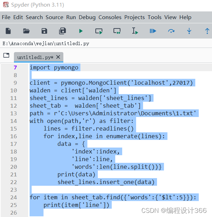The height and width of the screenshot is (217, 212).
Task: Click the 'with open(path,'r') as filter' line
Action: coord(81,121)
